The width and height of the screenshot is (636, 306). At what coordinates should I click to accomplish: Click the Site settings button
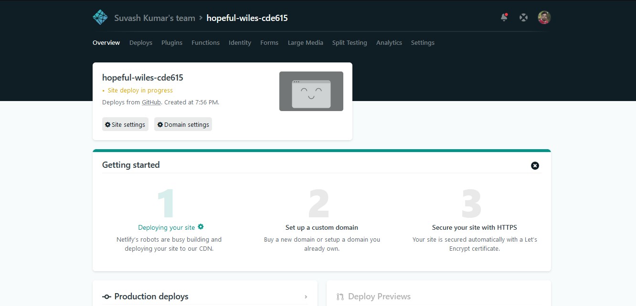125,124
